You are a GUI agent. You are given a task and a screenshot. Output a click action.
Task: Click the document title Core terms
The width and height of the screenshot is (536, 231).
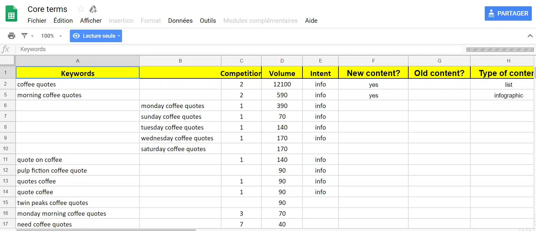(x=47, y=9)
